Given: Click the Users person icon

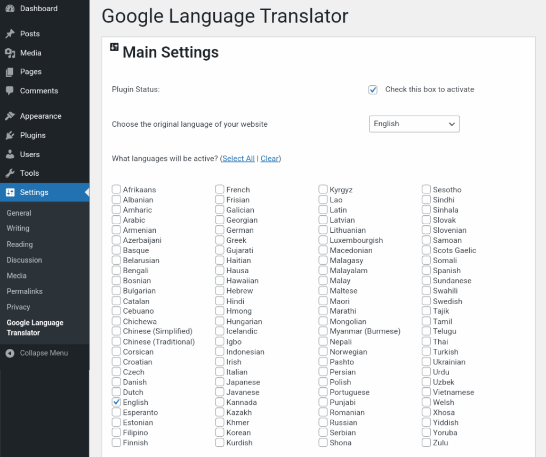Looking at the screenshot, I should click(10, 154).
